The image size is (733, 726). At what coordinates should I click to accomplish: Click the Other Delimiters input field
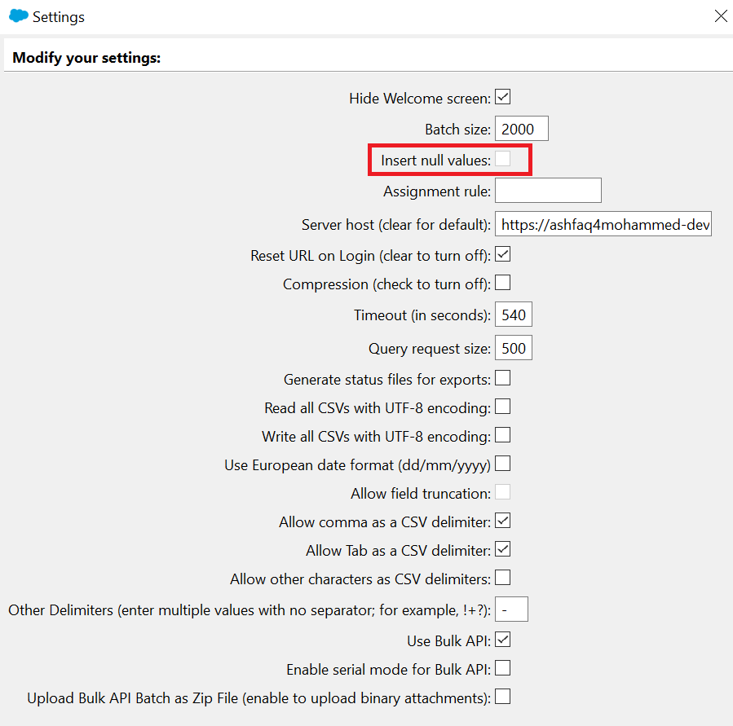[x=511, y=609]
